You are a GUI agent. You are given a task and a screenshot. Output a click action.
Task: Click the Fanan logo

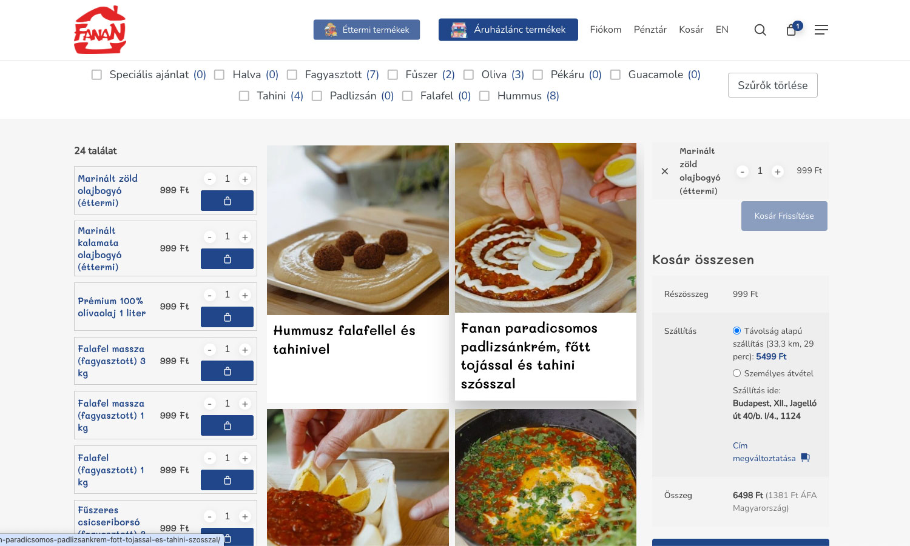tap(100, 30)
